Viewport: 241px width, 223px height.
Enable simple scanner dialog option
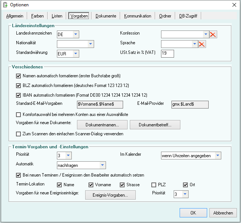click(x=19, y=134)
